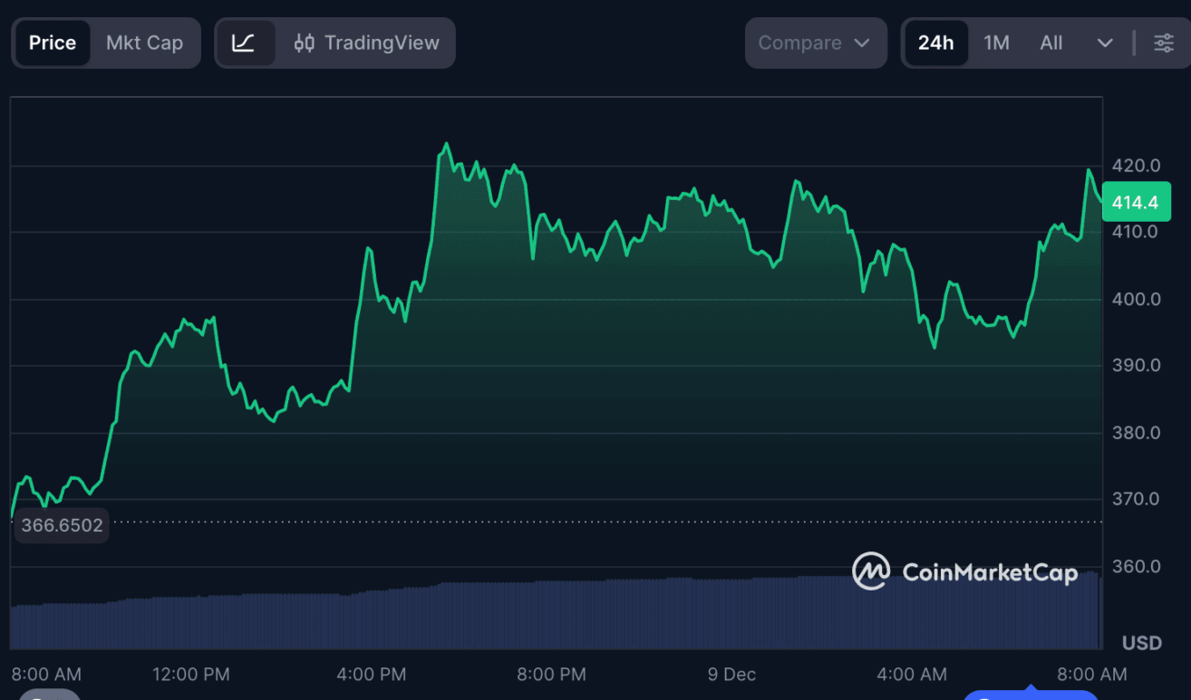The width and height of the screenshot is (1191, 700).
Task: Click the 420.0 price axis label
Action: coord(1136,166)
